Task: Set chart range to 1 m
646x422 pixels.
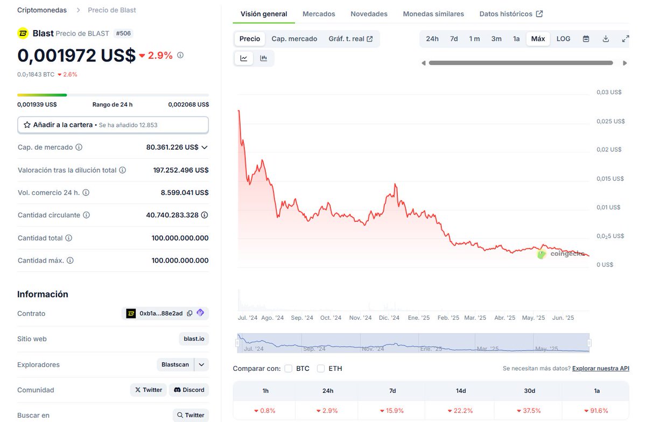Action: (x=474, y=39)
